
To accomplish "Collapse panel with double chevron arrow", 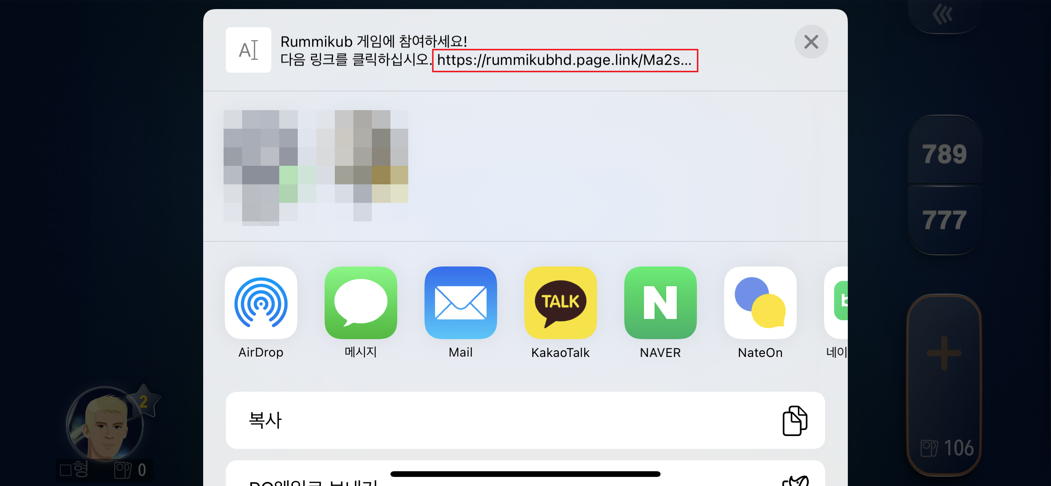I will [942, 15].
